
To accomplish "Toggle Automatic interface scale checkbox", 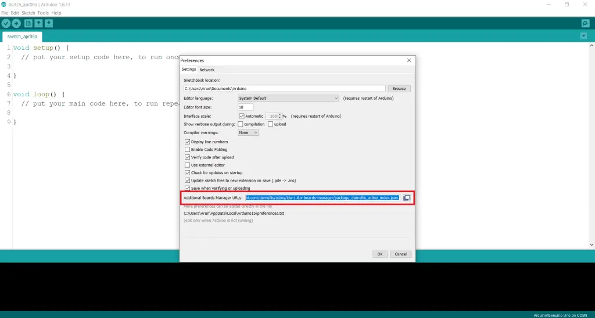I will [x=241, y=116].
